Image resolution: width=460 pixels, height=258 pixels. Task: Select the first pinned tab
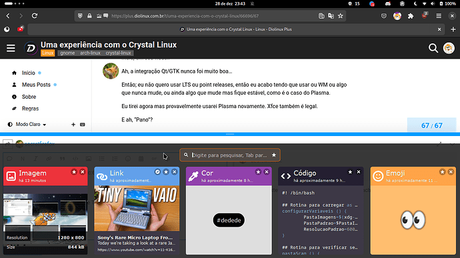(7, 29)
